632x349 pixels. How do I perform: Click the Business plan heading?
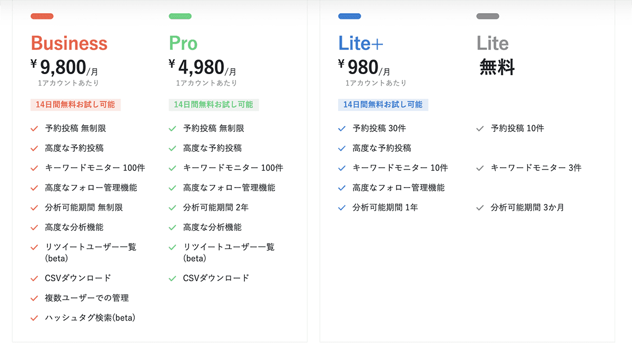click(69, 43)
